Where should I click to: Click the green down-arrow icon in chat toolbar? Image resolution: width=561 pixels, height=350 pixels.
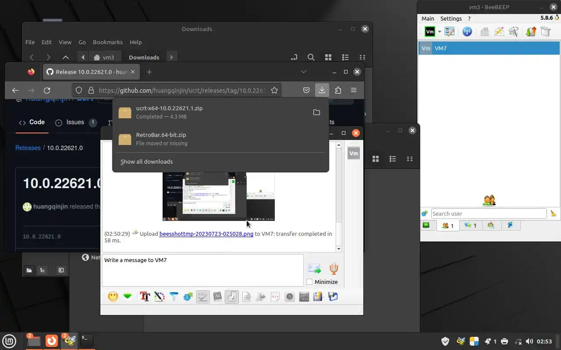[128, 297]
